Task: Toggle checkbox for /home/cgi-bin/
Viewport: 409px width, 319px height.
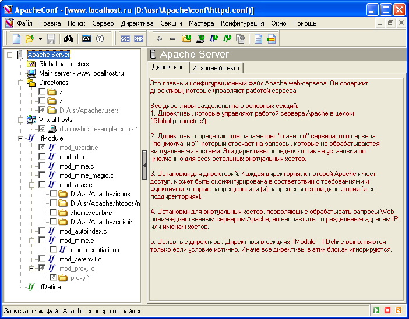Action: coord(53,212)
